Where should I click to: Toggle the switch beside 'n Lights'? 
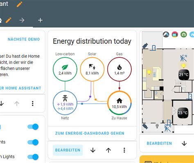coord(33,157)
